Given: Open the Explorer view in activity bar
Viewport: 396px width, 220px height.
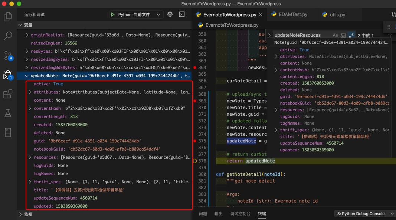Looking at the screenshot, I should click(x=8, y=17).
